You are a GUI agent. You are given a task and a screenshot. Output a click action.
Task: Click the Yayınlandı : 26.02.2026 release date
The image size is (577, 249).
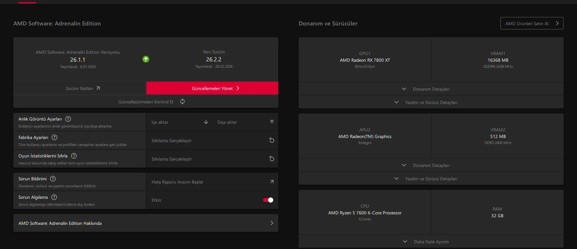point(214,66)
